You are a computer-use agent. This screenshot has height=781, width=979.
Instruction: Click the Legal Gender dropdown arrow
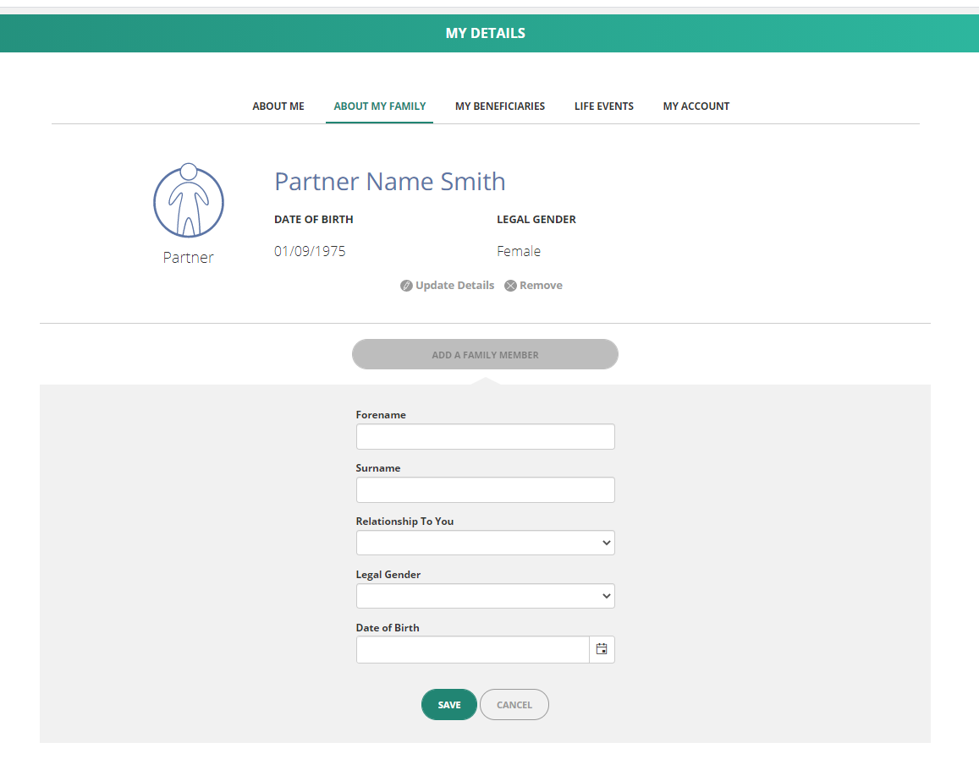[x=606, y=596]
